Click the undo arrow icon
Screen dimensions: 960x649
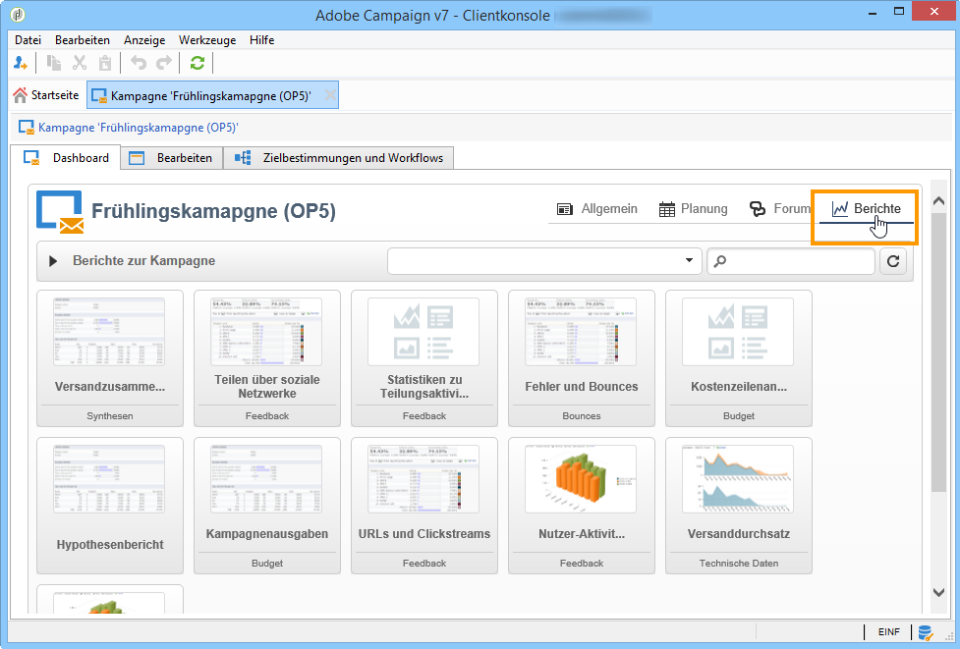click(x=139, y=63)
